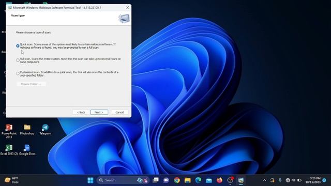Open the clock showing 3:20 PM

point(312,180)
